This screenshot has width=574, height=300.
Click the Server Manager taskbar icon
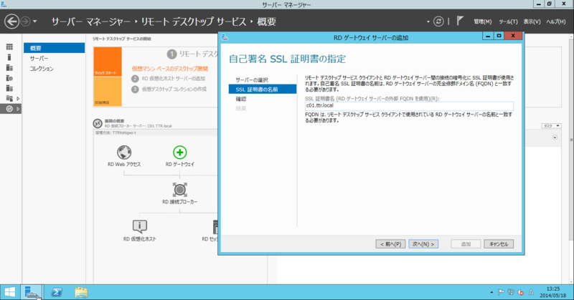tap(32, 292)
